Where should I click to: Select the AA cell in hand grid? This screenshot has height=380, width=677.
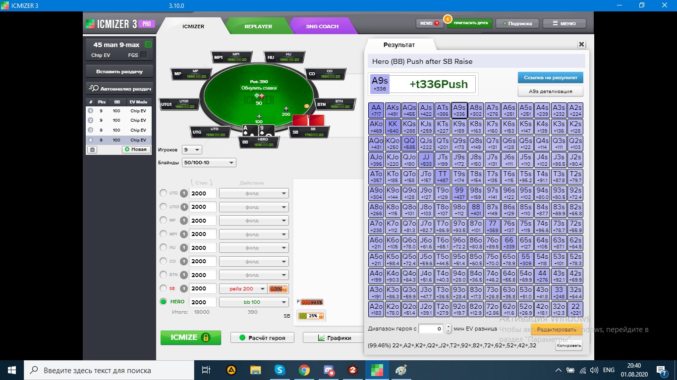click(377, 110)
